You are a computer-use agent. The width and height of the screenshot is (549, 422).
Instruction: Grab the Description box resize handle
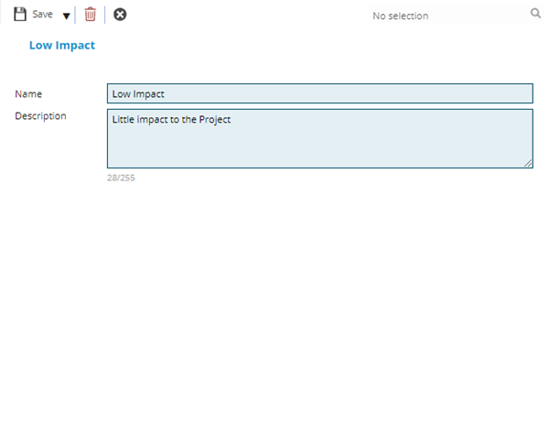(x=528, y=163)
